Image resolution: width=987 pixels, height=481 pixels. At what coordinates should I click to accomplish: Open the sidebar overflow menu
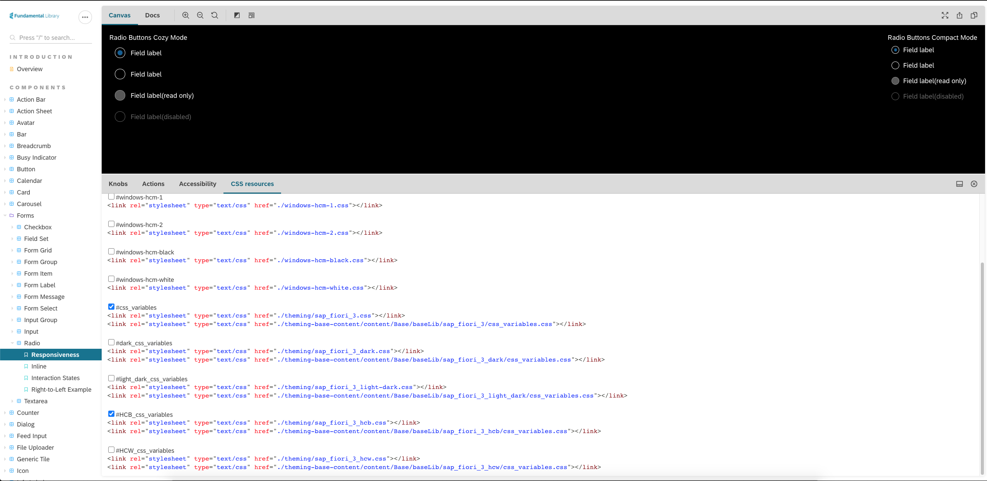[x=85, y=17]
